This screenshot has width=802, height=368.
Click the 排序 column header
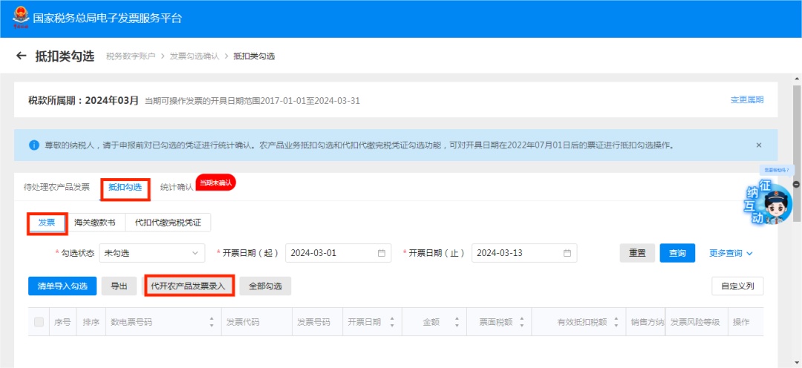(x=91, y=322)
